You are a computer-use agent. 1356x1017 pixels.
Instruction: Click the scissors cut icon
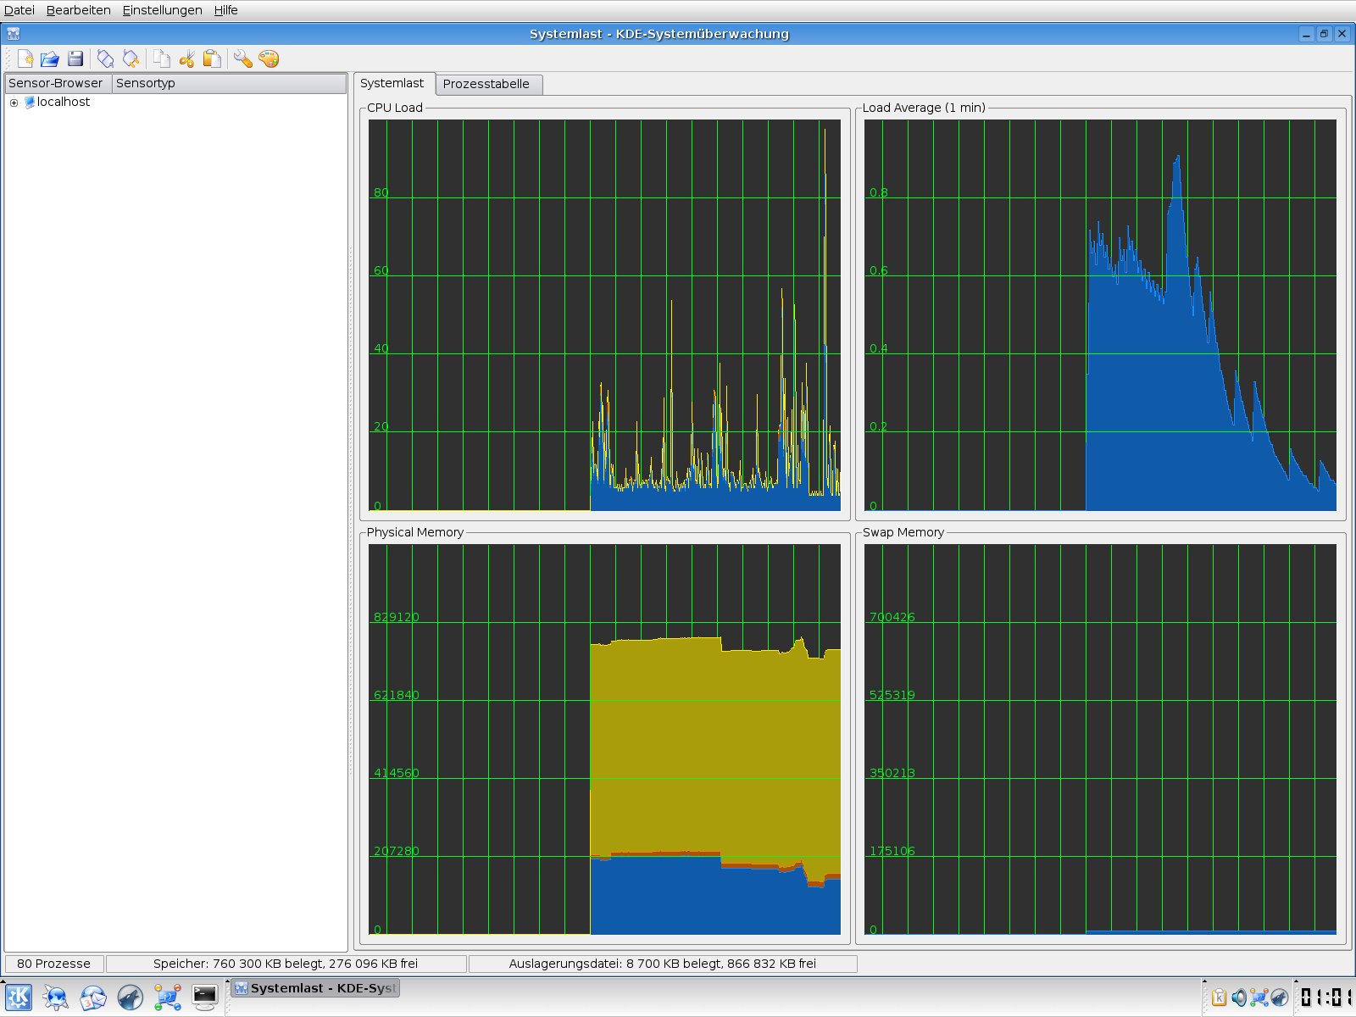[x=186, y=58]
